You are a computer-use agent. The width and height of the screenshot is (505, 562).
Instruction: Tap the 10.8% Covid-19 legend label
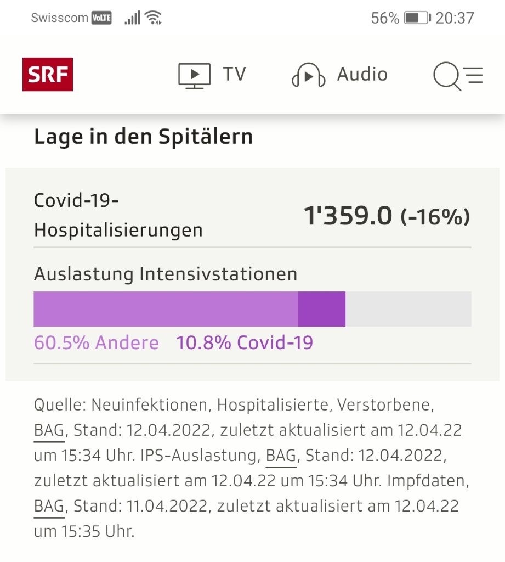click(x=245, y=343)
